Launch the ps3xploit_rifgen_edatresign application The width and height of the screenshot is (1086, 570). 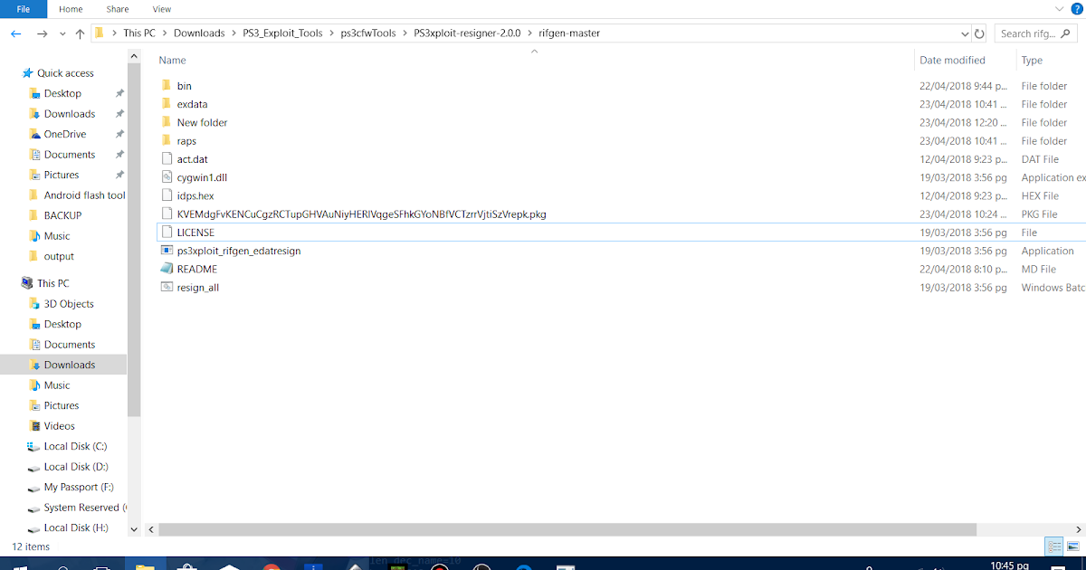pos(237,251)
